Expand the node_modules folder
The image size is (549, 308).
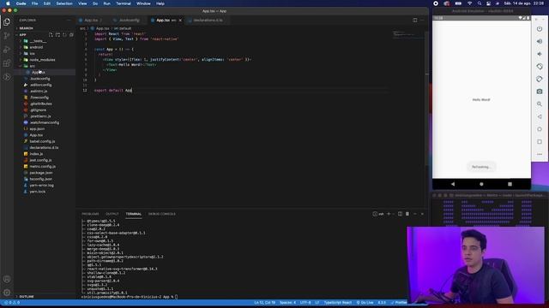click(x=42, y=60)
